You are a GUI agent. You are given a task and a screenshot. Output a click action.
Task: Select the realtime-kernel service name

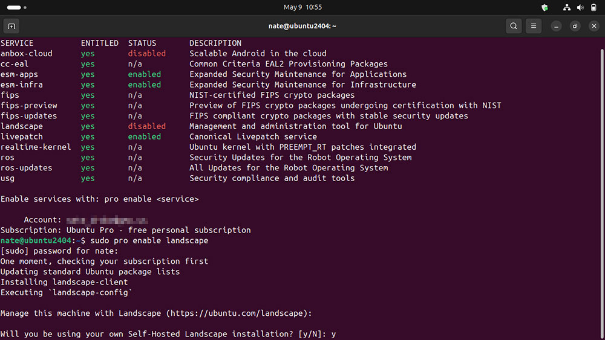(36, 147)
